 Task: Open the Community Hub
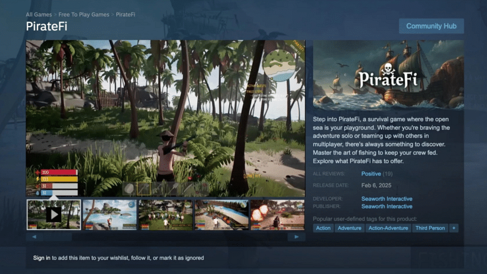[x=431, y=26]
